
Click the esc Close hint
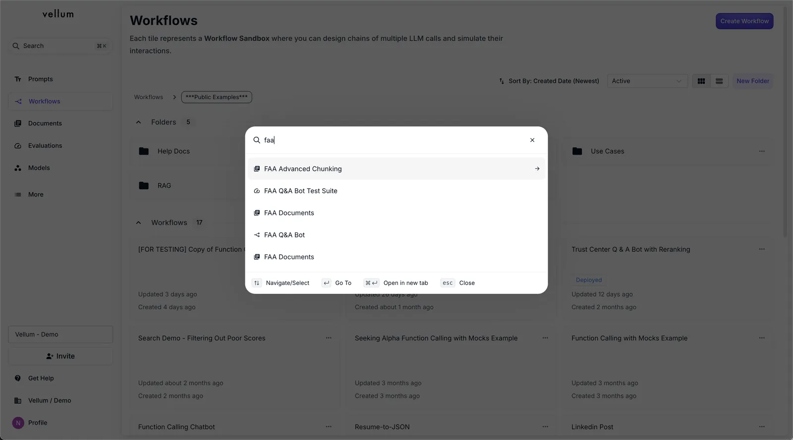[457, 283]
